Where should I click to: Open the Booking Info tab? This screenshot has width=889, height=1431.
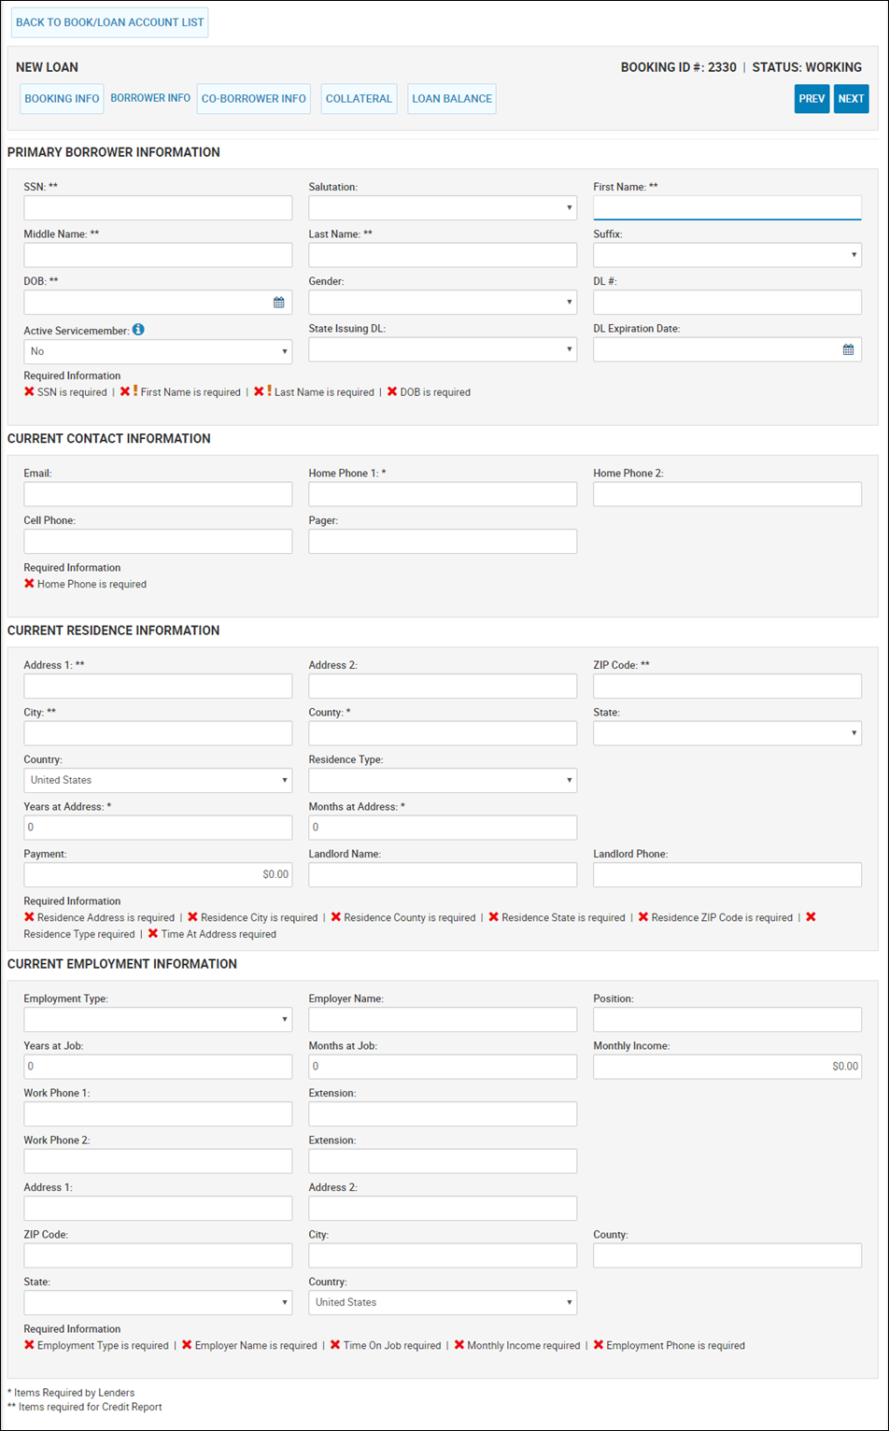[x=62, y=99]
